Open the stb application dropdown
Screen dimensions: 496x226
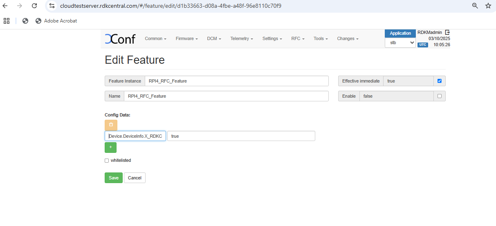pyautogui.click(x=400, y=43)
